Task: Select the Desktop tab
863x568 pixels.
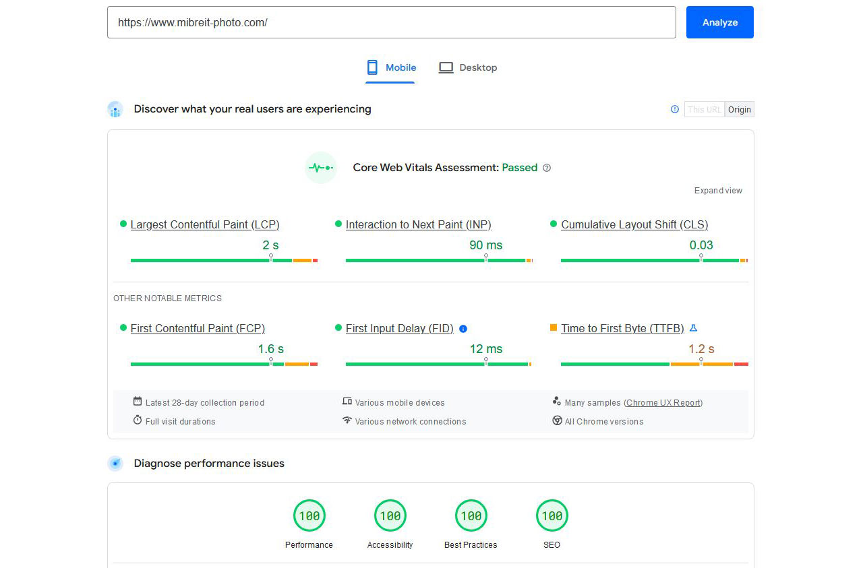Action: click(x=468, y=67)
